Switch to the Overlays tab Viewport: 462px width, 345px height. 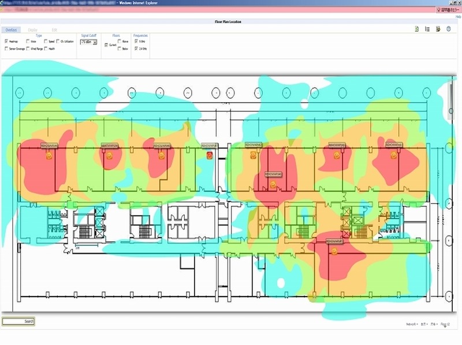12,29
